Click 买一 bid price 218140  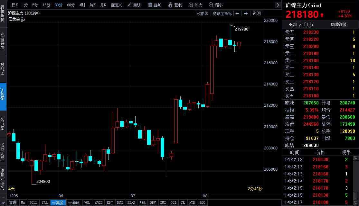pos(311,68)
